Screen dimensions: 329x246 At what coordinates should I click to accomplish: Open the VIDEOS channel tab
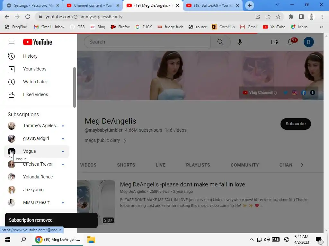pyautogui.click(x=88, y=165)
